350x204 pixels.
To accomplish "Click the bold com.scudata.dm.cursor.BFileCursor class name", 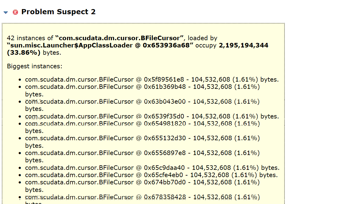I will 119,38.
